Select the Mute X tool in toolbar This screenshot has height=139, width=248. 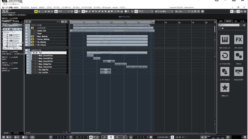point(102,12)
